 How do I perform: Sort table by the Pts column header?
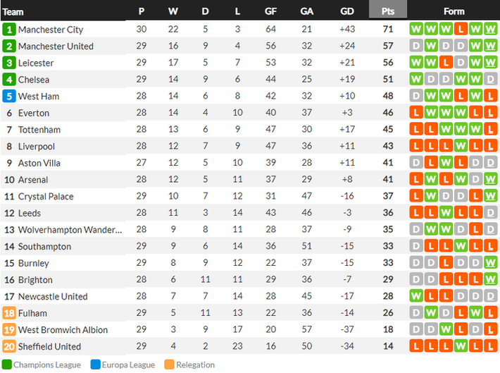(x=388, y=11)
